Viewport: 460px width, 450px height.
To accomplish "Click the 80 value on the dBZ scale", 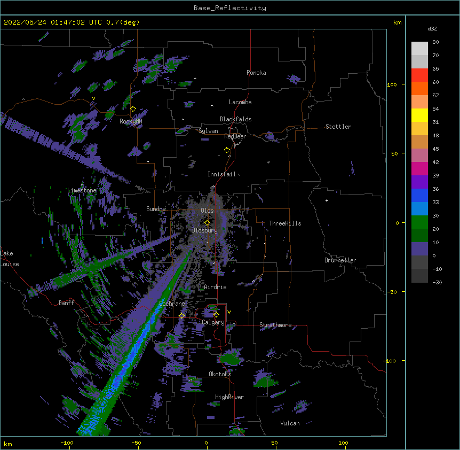I will click(x=435, y=42).
